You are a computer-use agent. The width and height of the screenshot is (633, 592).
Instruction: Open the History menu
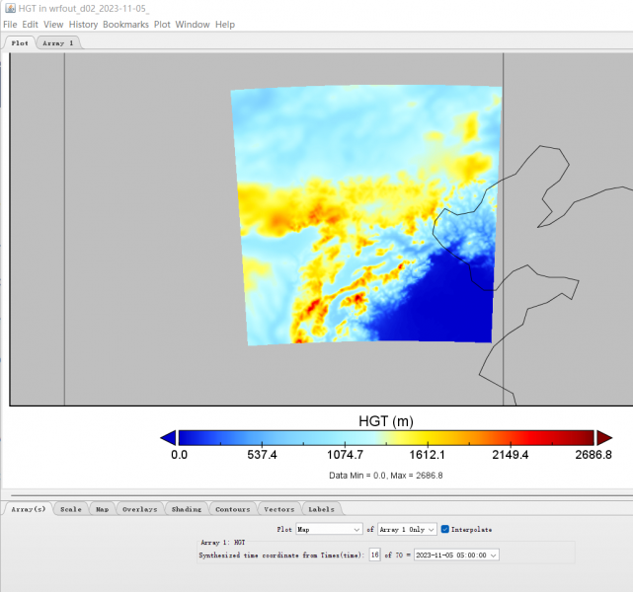tap(83, 24)
